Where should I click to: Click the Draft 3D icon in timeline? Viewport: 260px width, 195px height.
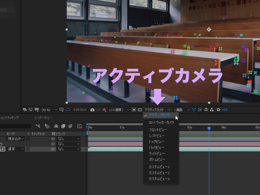[x=47, y=126]
